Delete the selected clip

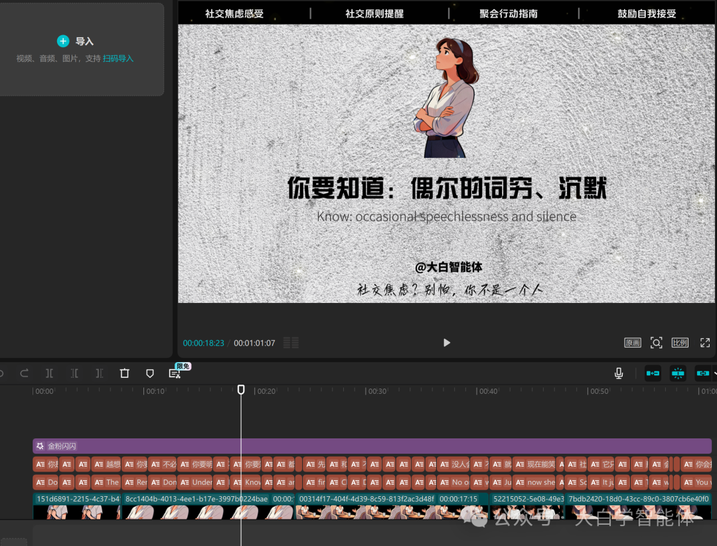pos(124,373)
